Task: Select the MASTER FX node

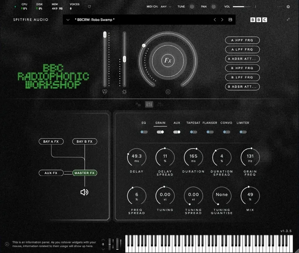Action: (84, 173)
